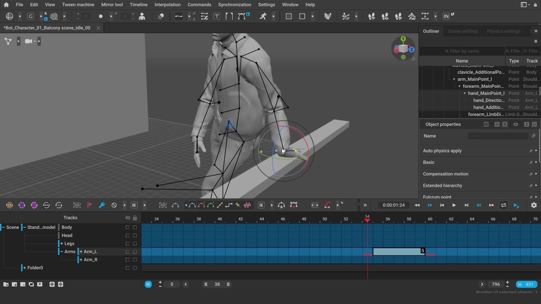The width and height of the screenshot is (541, 304).
Task: Click the joint hierarchy icon in the viewport corner
Action: 8,41
